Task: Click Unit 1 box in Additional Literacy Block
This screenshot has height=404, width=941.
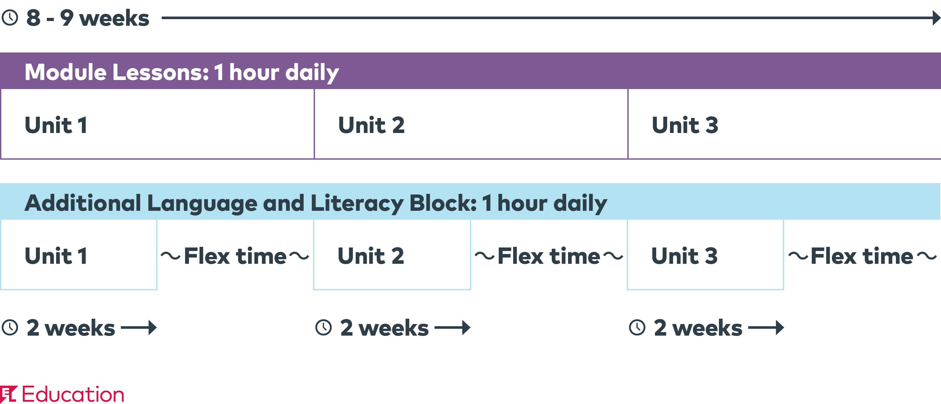Action: (78, 255)
